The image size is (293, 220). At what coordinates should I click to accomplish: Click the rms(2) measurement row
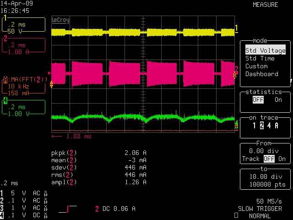(x=99, y=175)
